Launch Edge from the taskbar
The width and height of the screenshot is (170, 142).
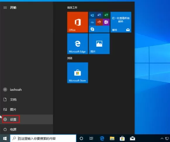click(102, 138)
